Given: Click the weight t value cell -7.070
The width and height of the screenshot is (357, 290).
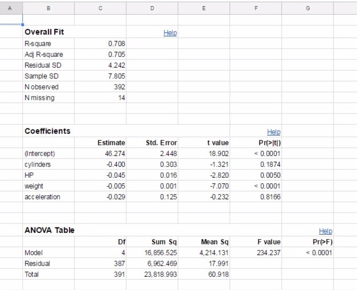Looking at the screenshot, I should [x=204, y=186].
